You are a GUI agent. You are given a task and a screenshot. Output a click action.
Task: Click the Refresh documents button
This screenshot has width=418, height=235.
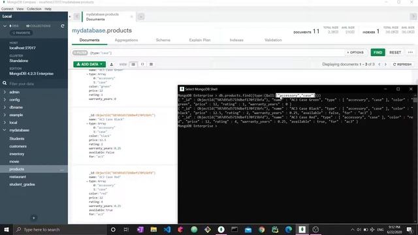pos(402,64)
